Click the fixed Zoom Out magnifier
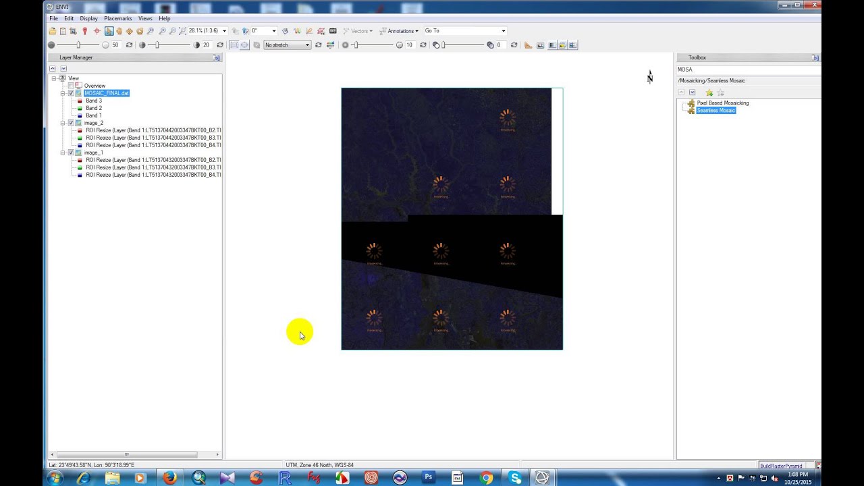The height and width of the screenshot is (486, 864). [x=172, y=31]
